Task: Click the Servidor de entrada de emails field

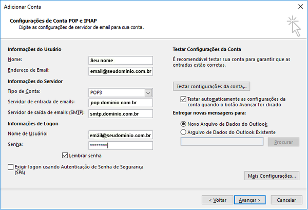Action: click(121, 103)
